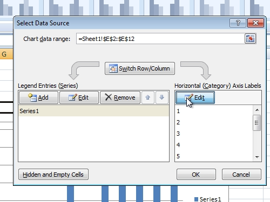Image resolution: width=270 pixels, height=202 pixels.
Task: Click inside the Chart data range field
Action: [160, 39]
